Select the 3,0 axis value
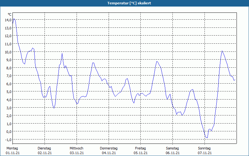This screenshot has height=156, width=249. coord(9,108)
